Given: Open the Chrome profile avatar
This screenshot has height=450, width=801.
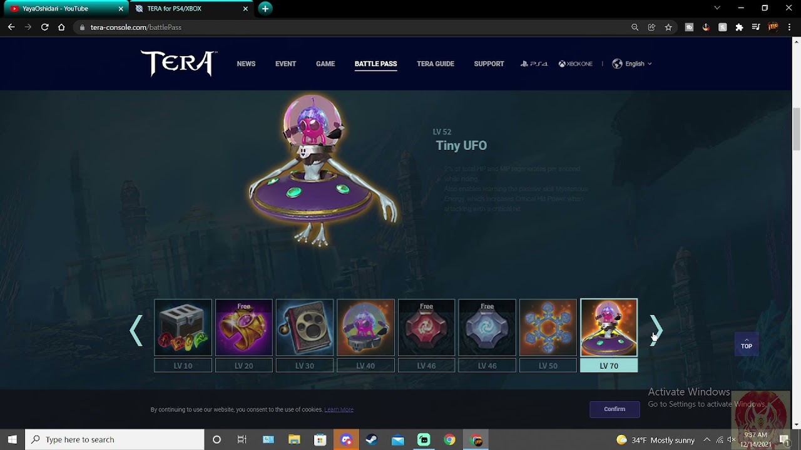Looking at the screenshot, I should click(x=773, y=27).
